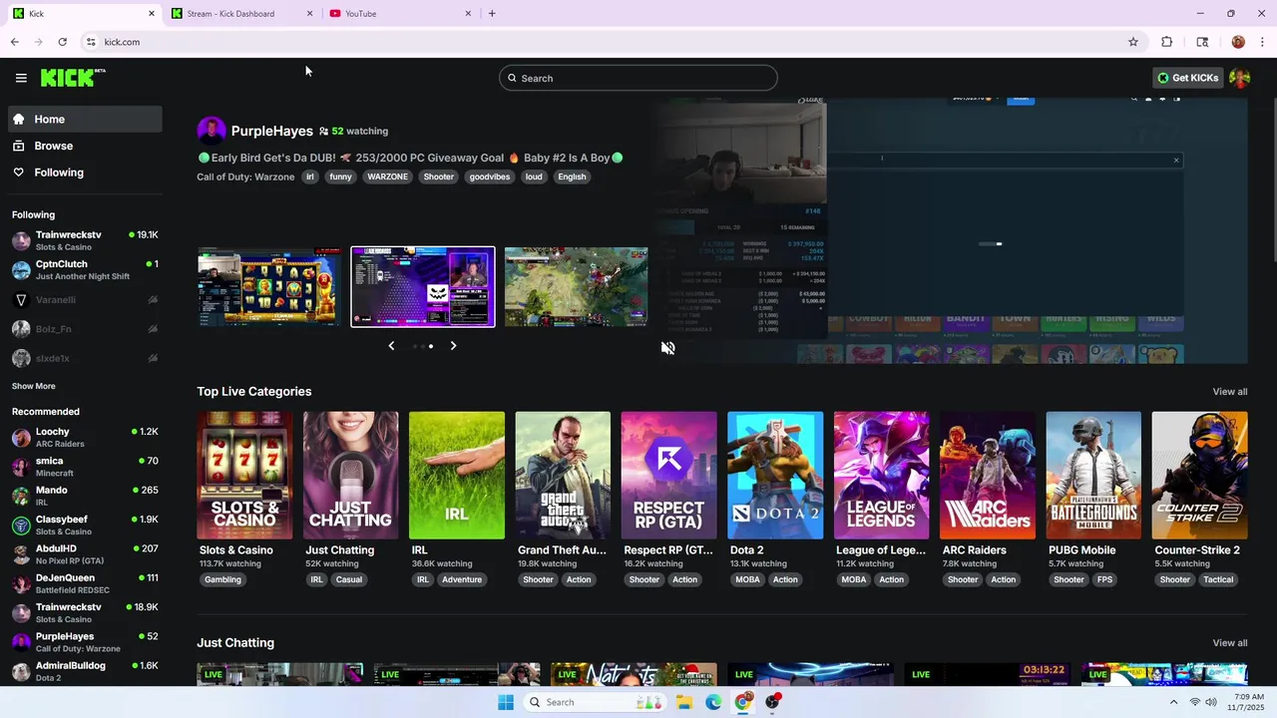This screenshot has height=718, width=1277.
Task: Open the ARC Raiders category card
Action: 988,476
